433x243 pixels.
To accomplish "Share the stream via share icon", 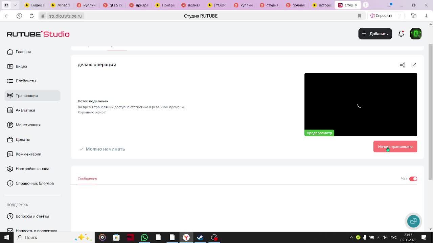I will click(403, 65).
